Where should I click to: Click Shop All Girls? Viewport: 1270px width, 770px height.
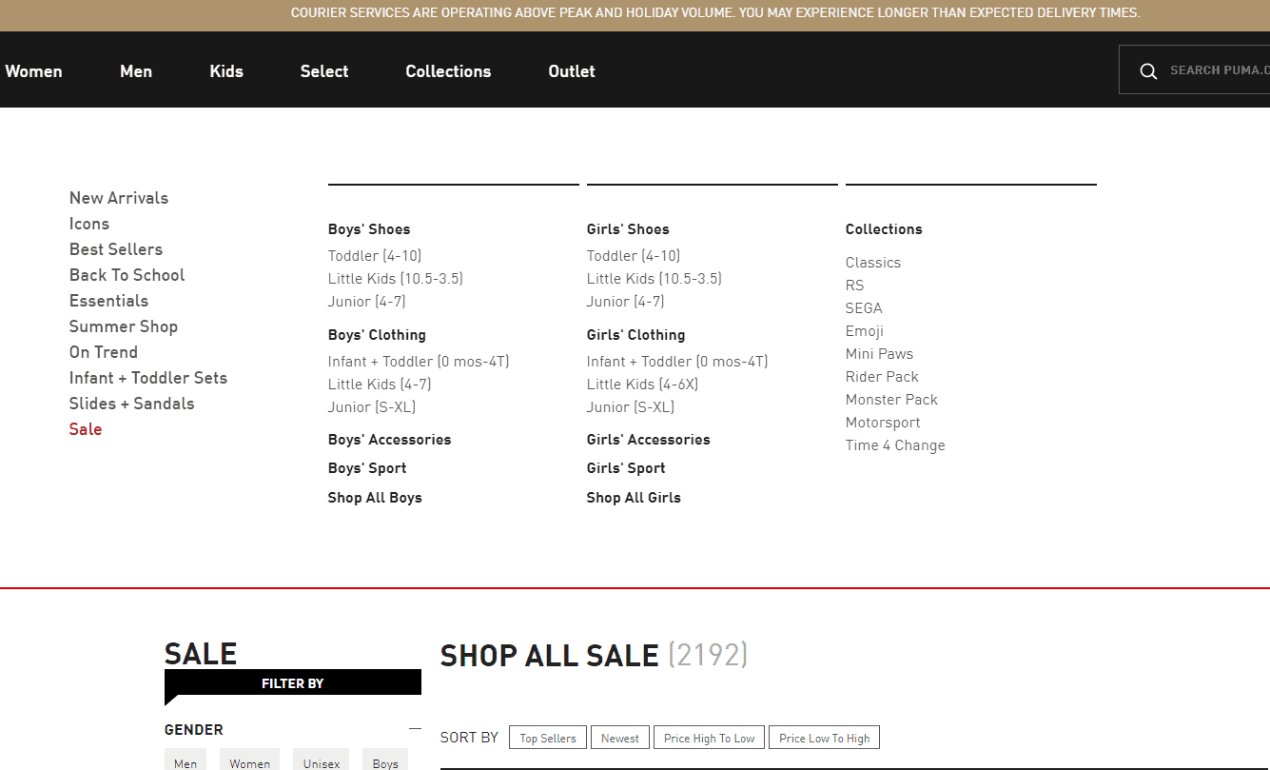[634, 498]
